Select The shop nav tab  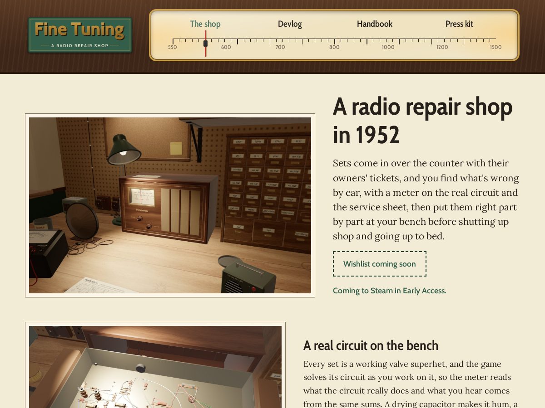coord(205,24)
